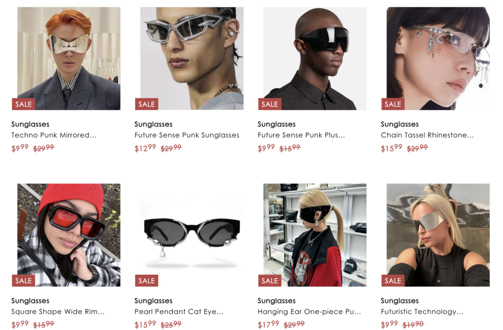Open the Techno Punk Mirrored sunglasses photo
Image resolution: width=503 pixels, height=330 pixels.
[x=69, y=58]
